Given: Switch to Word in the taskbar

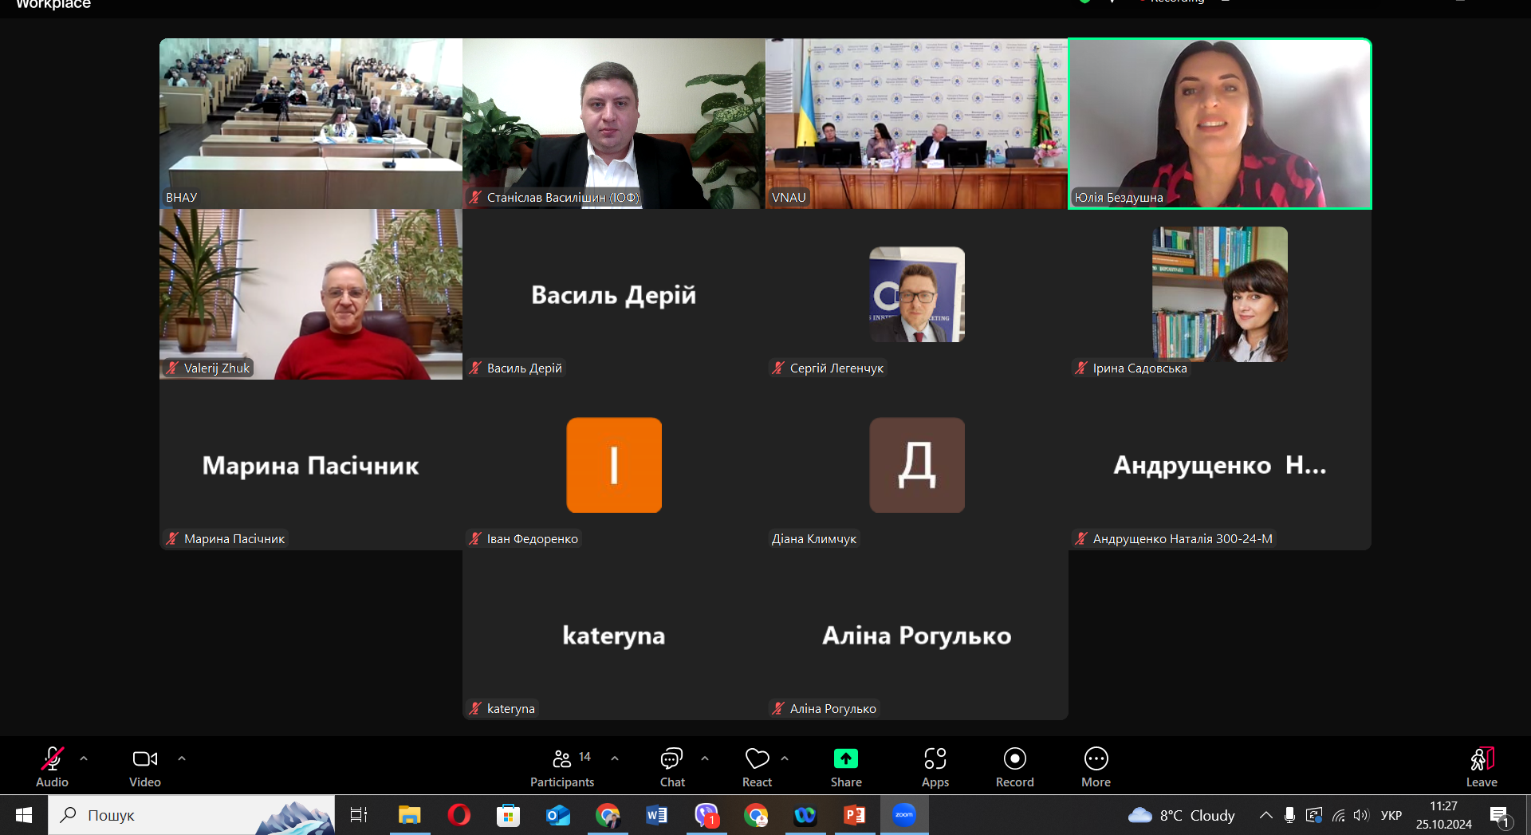Looking at the screenshot, I should coord(656,815).
